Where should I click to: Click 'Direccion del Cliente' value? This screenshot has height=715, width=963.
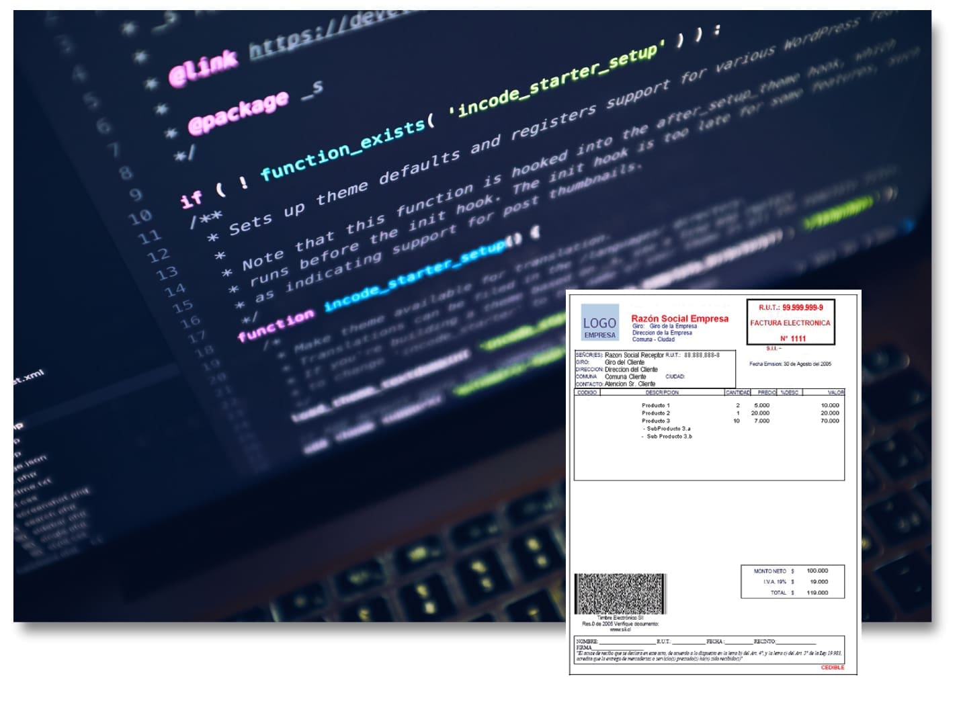(631, 370)
